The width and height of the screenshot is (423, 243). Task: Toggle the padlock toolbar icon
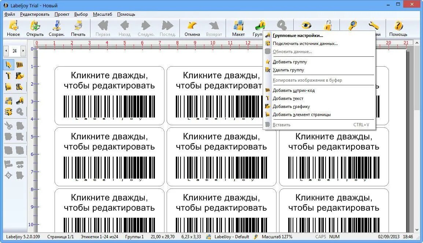[327, 26]
